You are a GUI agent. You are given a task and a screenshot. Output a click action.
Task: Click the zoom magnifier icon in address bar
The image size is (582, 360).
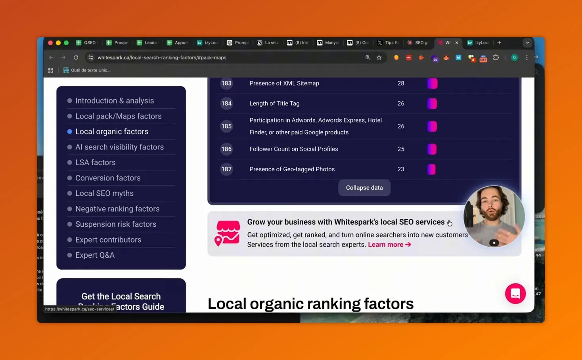coord(368,57)
